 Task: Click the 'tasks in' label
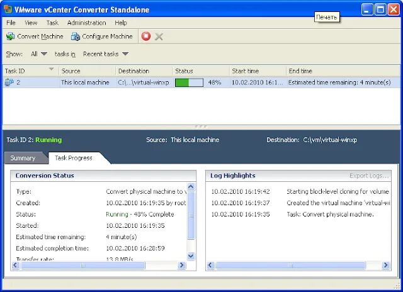[x=65, y=54]
